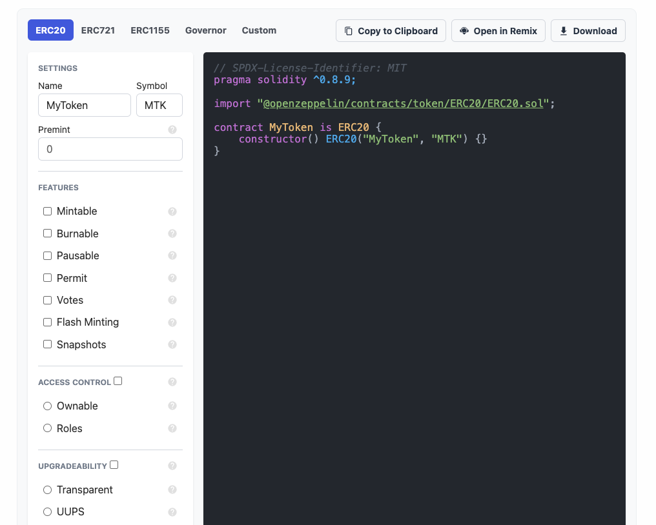Show help for Pausable feature
Screen dimensions: 656x525
(172, 255)
